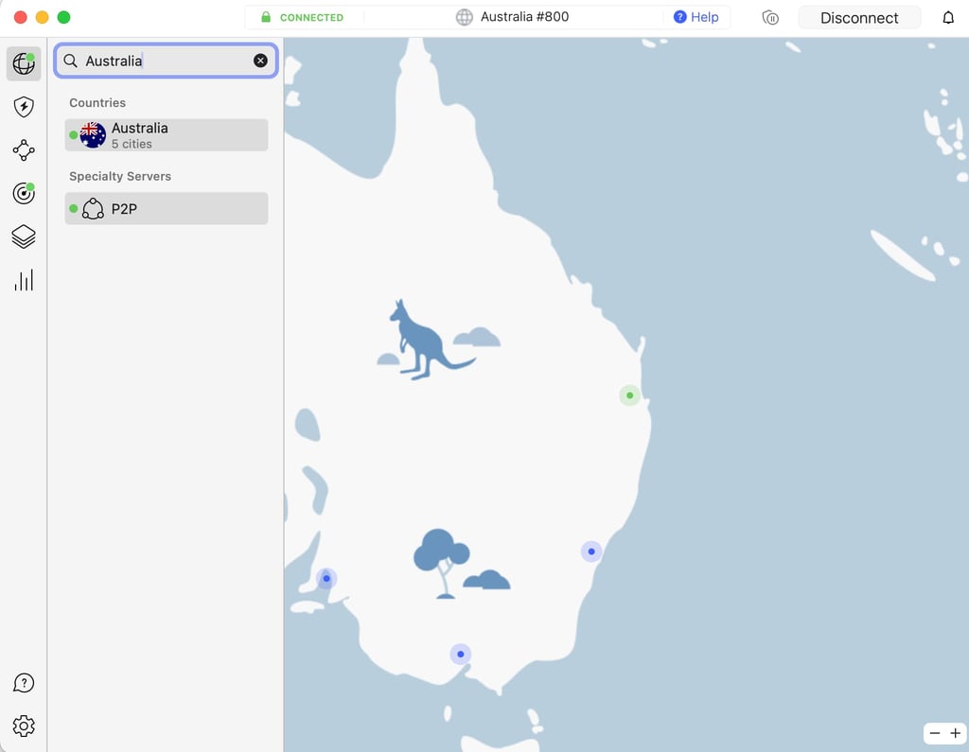Select the blue server dot near Sydney

click(591, 551)
